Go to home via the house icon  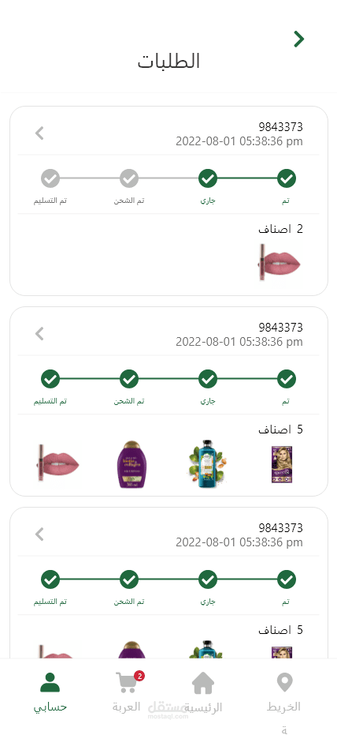point(203,683)
